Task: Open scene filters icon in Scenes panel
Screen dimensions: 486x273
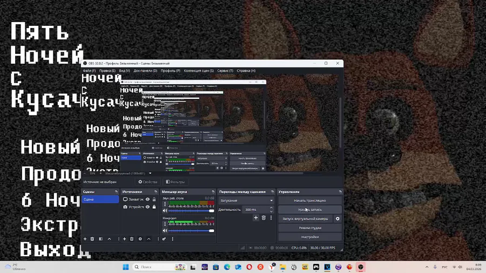Action: [101, 239]
